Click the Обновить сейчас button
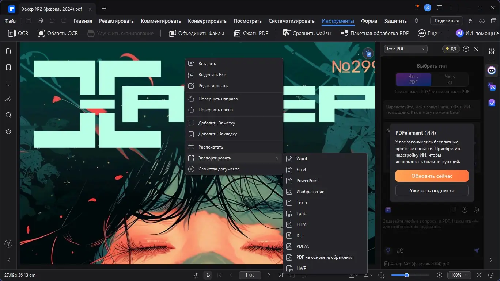Viewport: 500px width, 281px height. click(x=432, y=176)
